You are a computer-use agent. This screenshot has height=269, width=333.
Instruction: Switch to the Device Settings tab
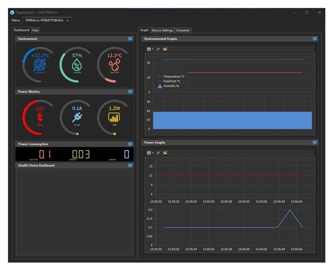pyautogui.click(x=162, y=30)
